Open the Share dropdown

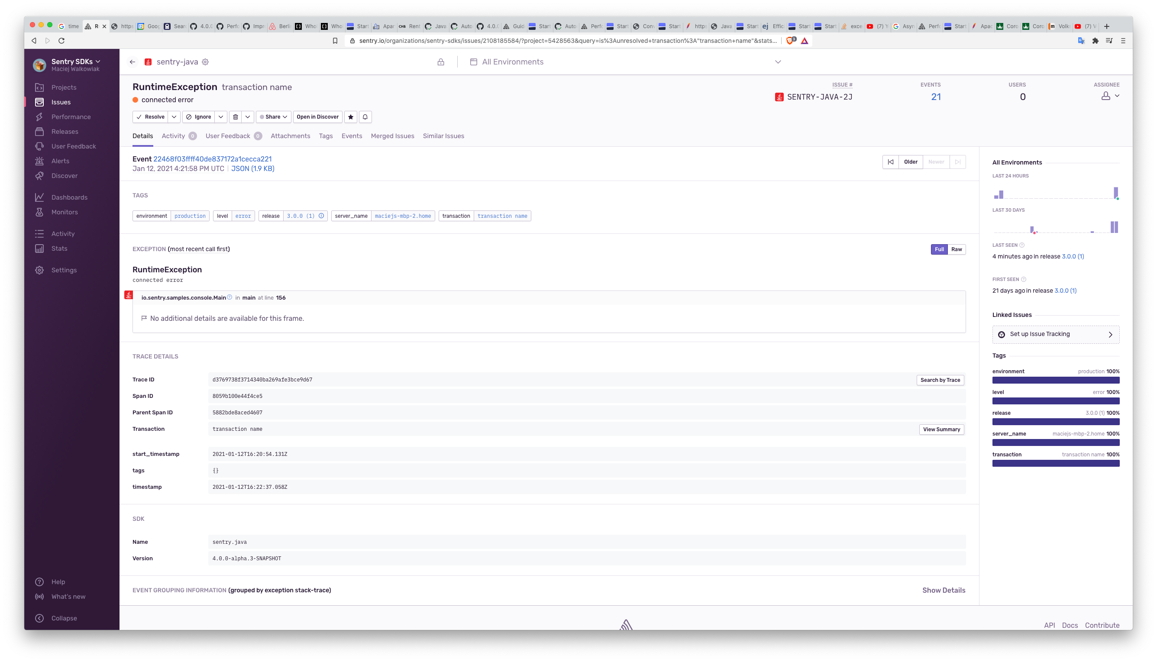coord(274,117)
